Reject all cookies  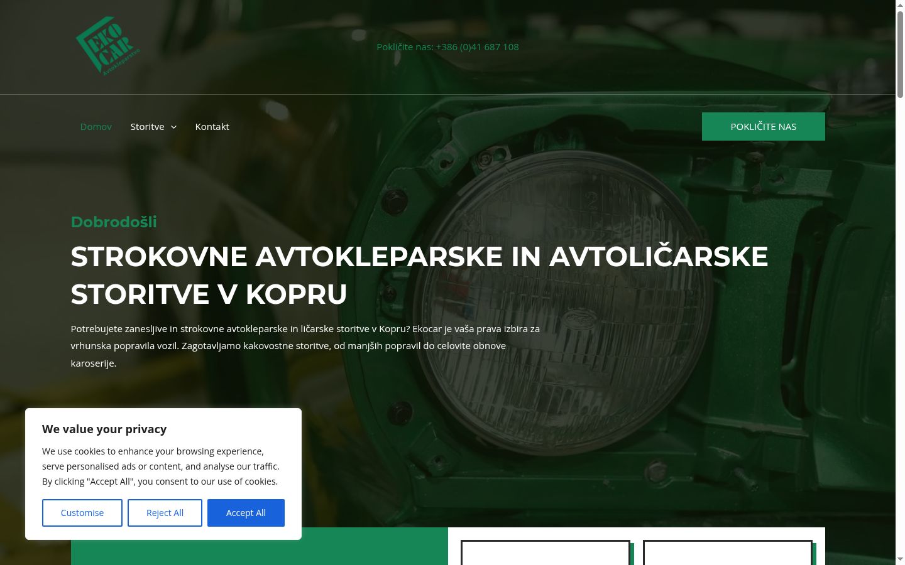(x=165, y=513)
